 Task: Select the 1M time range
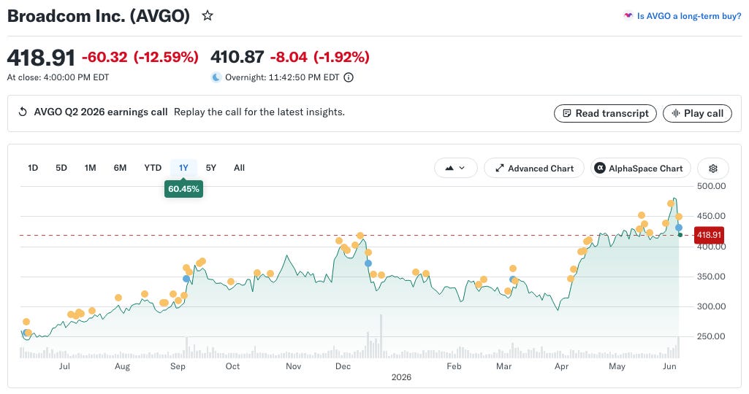click(x=91, y=168)
